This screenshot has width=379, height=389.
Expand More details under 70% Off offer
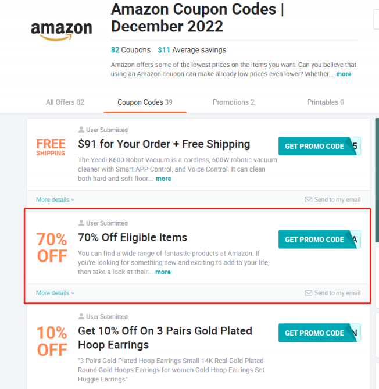55,293
